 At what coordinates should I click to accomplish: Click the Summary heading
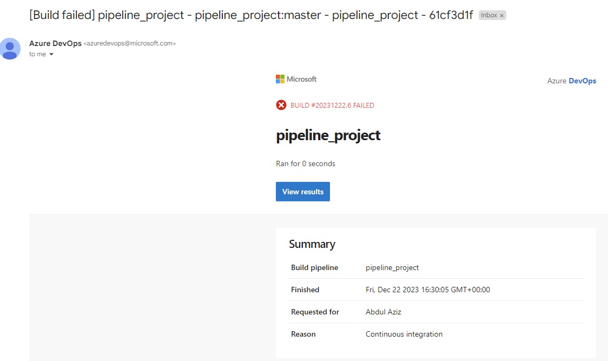point(312,244)
